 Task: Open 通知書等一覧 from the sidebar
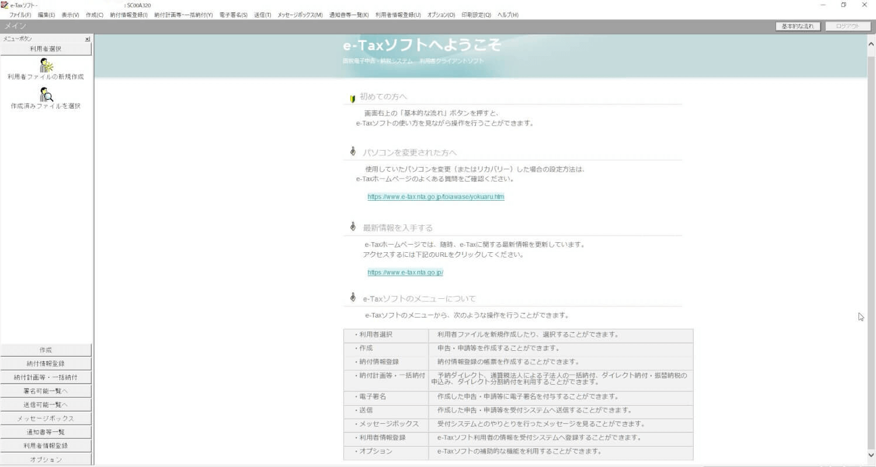pyautogui.click(x=46, y=432)
